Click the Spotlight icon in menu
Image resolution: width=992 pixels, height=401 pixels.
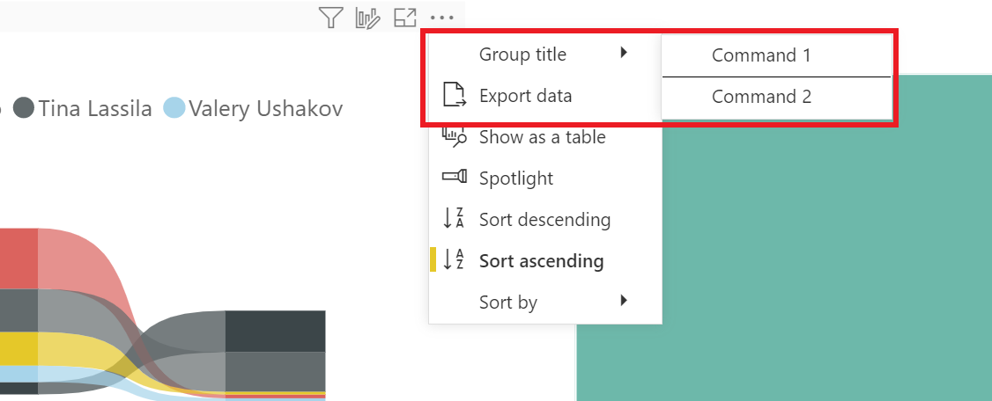(454, 178)
